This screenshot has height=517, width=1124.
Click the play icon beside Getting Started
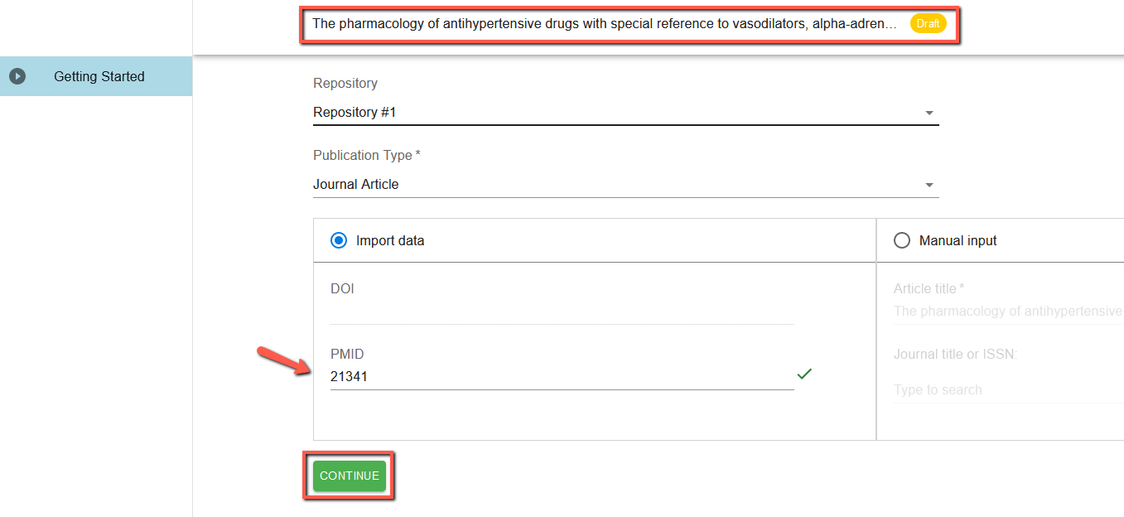click(17, 76)
